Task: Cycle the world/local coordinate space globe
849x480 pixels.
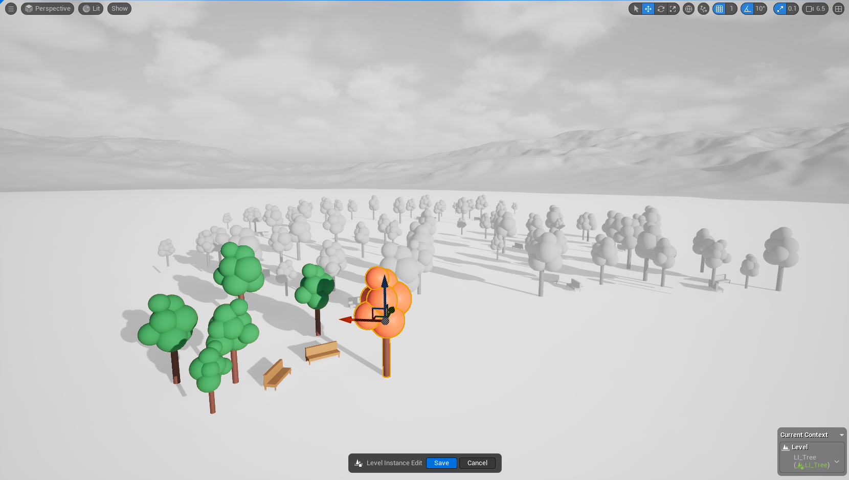Action: (x=689, y=9)
